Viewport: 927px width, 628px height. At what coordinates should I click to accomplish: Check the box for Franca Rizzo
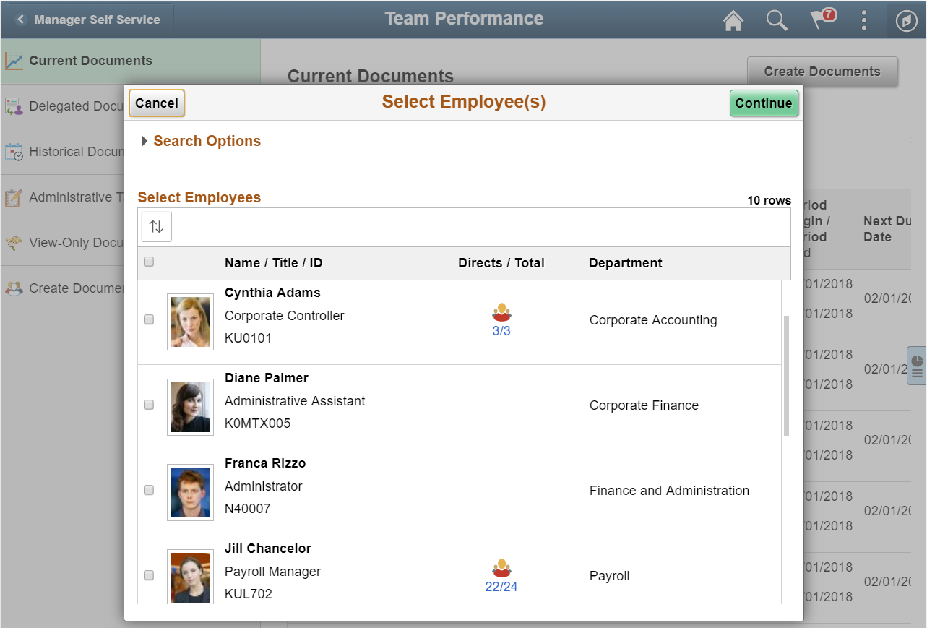tap(149, 490)
